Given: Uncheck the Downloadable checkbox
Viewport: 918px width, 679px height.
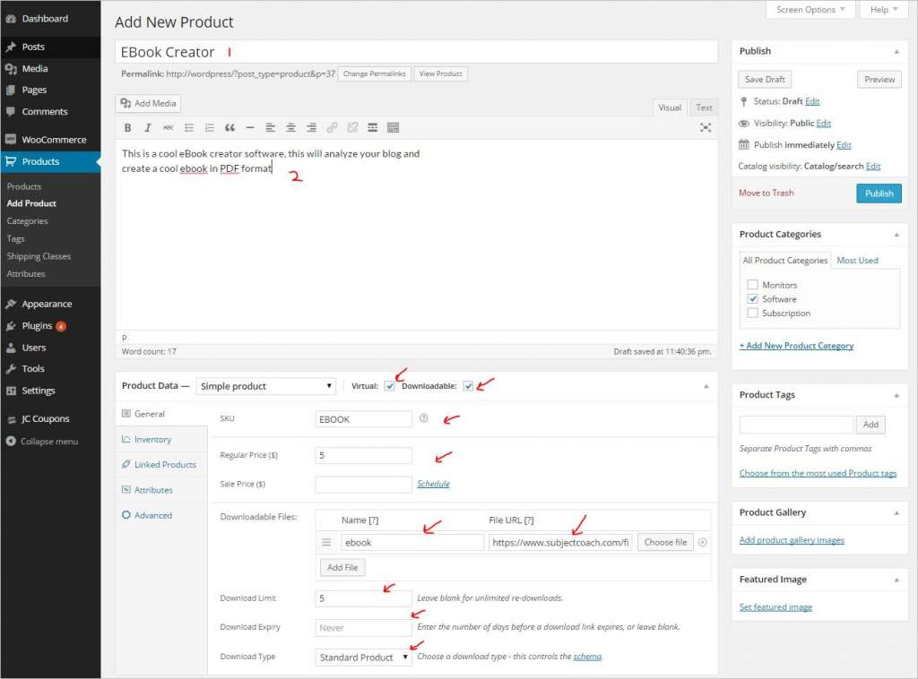Looking at the screenshot, I should coord(468,386).
